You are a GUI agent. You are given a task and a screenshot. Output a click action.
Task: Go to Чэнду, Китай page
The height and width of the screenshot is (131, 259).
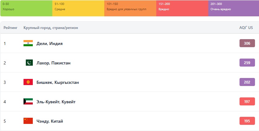(x=50, y=121)
